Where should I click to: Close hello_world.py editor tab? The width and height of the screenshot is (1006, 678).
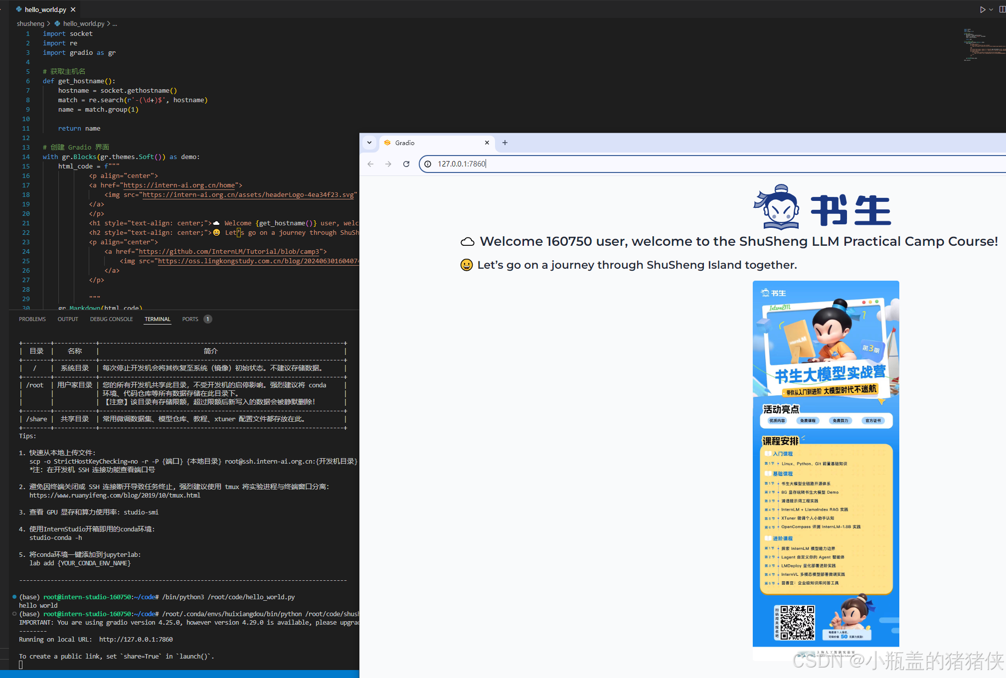73,9
